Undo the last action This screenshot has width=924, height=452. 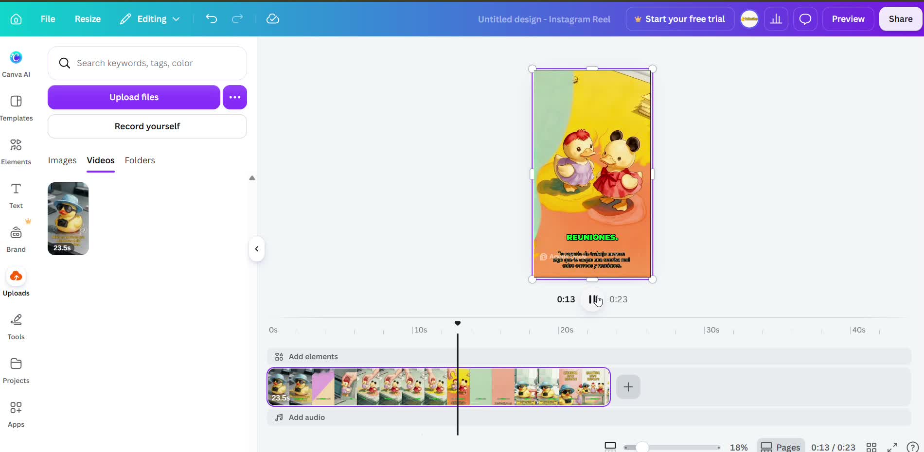[212, 19]
